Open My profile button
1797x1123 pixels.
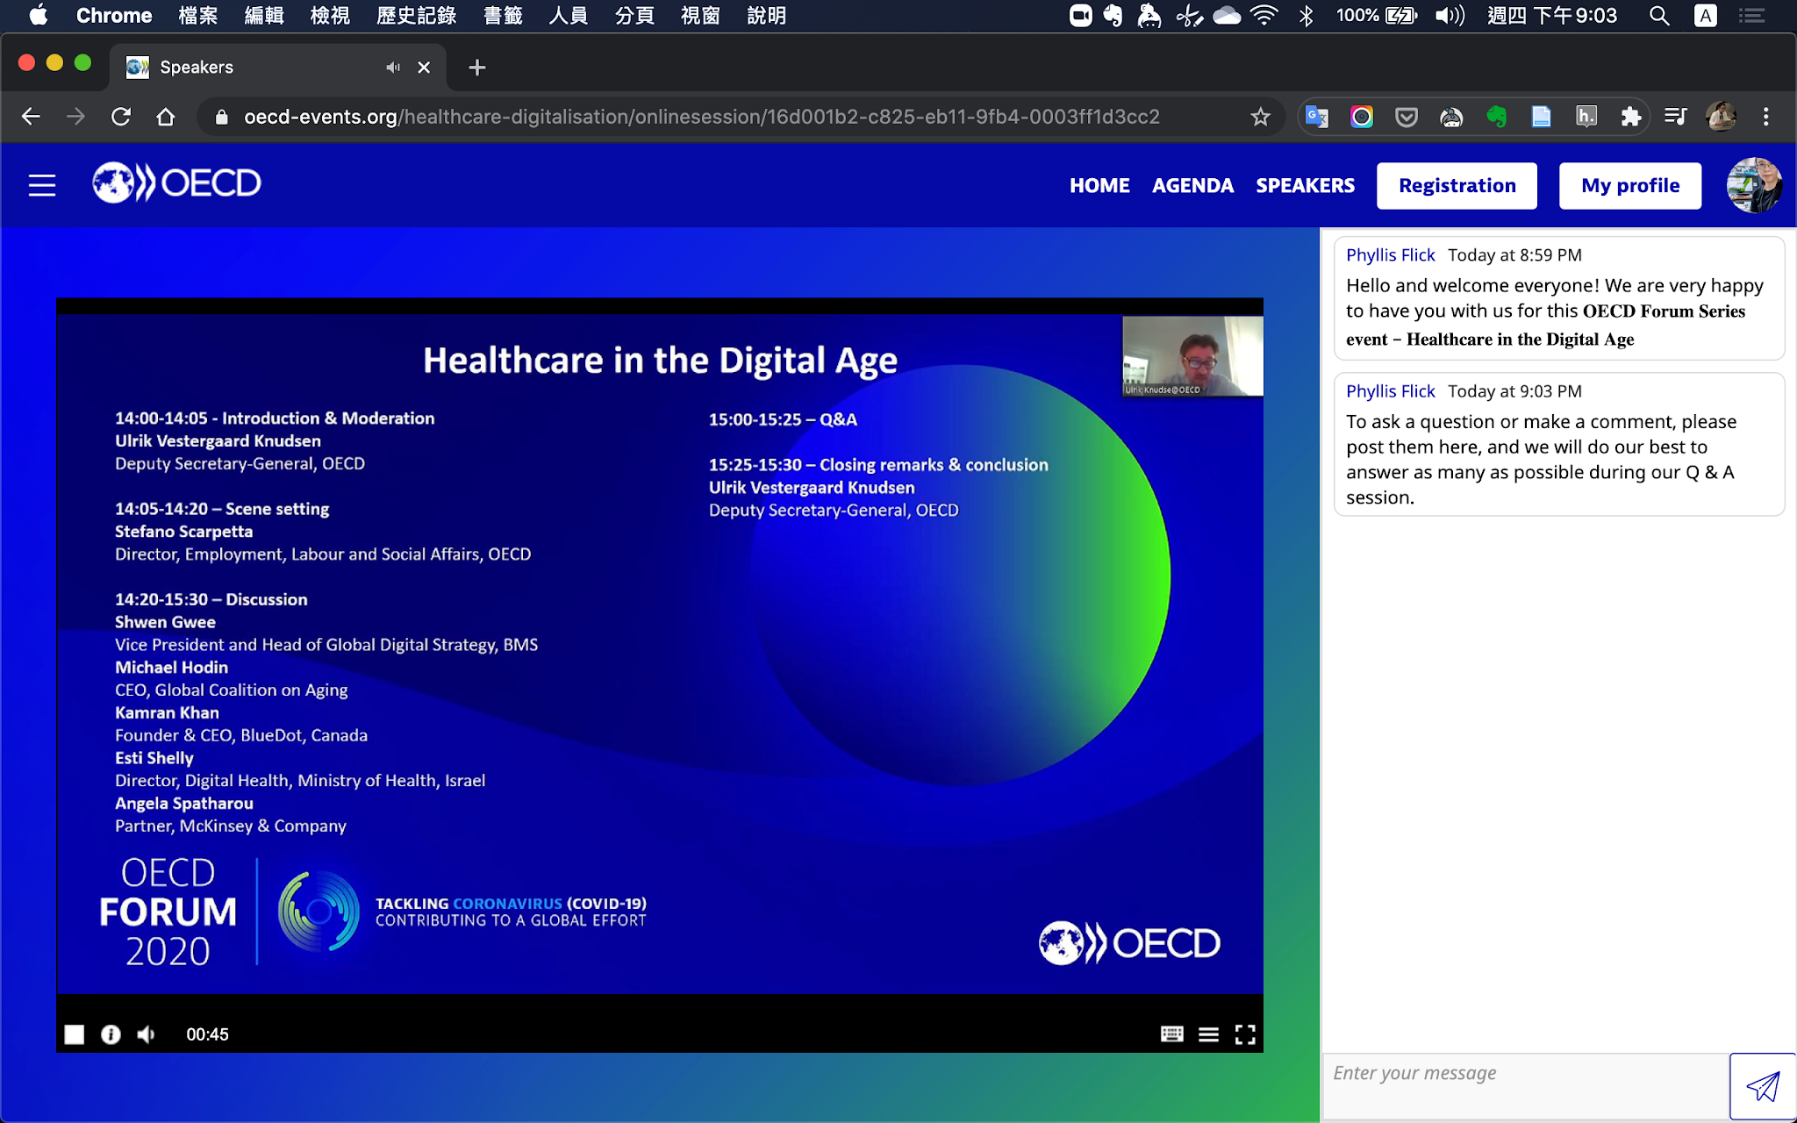point(1629,185)
